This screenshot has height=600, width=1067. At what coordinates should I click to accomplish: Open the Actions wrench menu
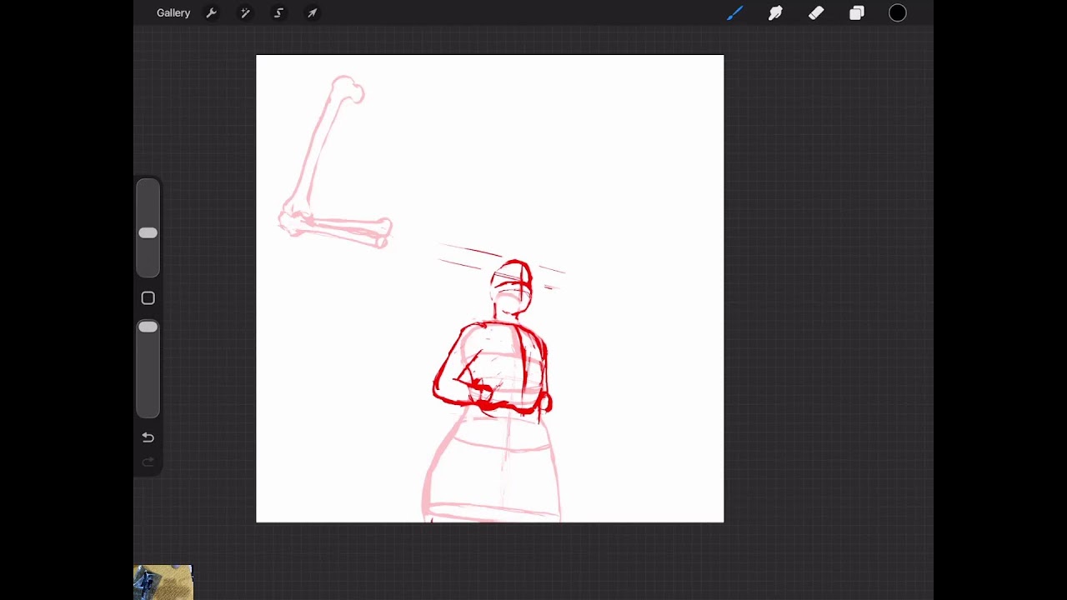(212, 13)
